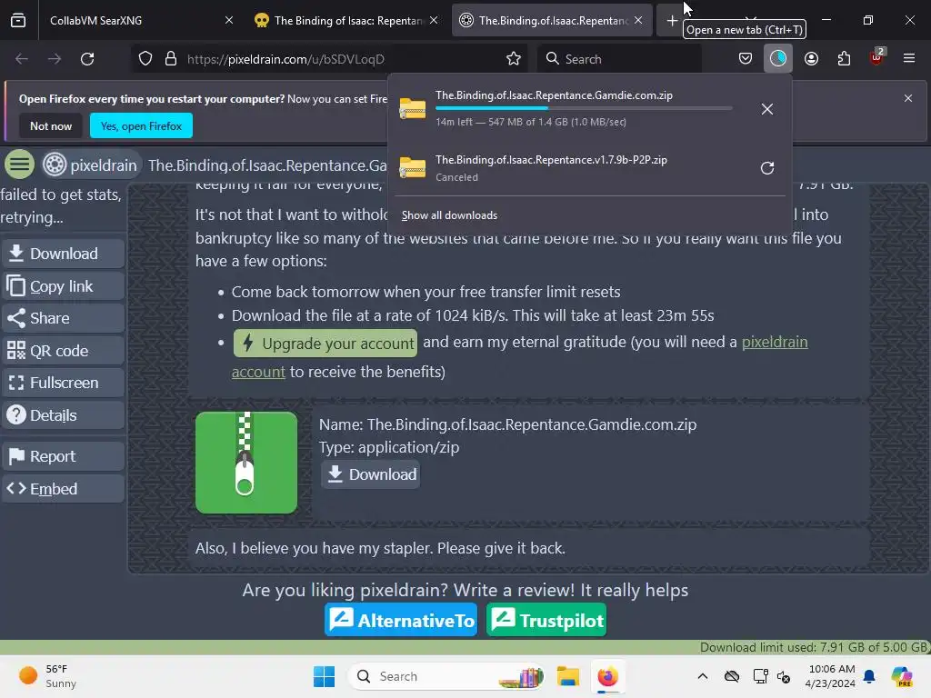
Task: Close the second Binding of Isaac tab
Action: coord(434,20)
